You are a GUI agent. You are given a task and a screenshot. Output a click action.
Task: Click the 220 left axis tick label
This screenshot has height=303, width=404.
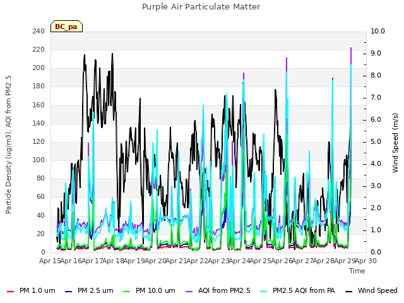[39, 49]
